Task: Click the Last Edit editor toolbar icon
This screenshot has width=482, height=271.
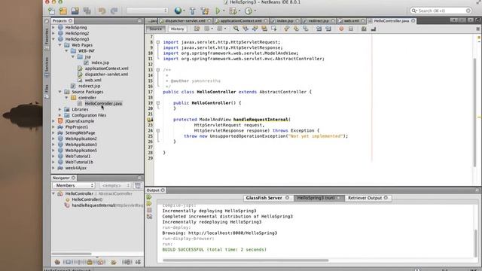Action: [197, 29]
